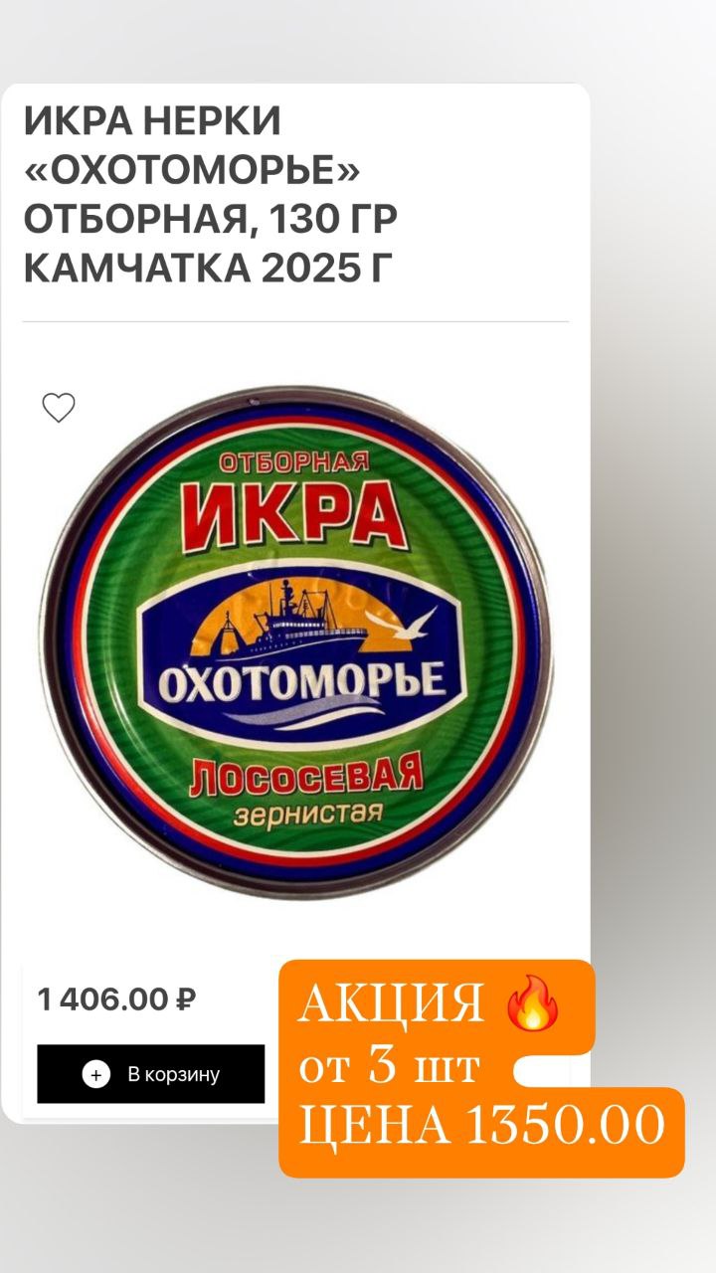This screenshot has height=1273, width=716.
Task: Click the ОТБОРНАЯ, 130 ГР title line
Action: 211,219
